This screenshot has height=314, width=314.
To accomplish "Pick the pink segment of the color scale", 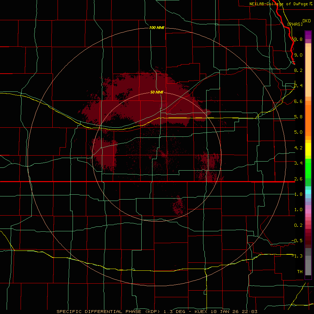I will (x=308, y=211).
